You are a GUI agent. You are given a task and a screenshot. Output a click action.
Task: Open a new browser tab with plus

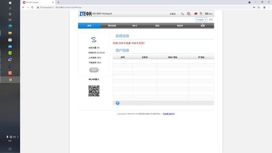58,3
